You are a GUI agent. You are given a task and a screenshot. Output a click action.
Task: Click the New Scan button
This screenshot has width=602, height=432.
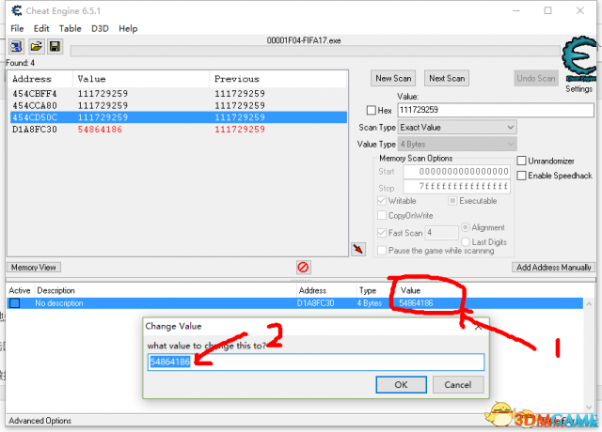click(393, 78)
